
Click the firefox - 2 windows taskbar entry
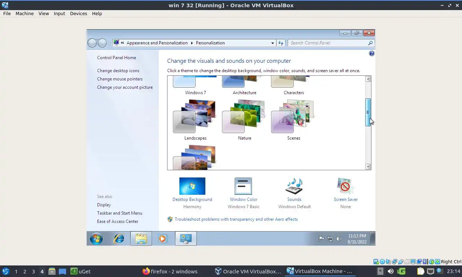[170, 271]
